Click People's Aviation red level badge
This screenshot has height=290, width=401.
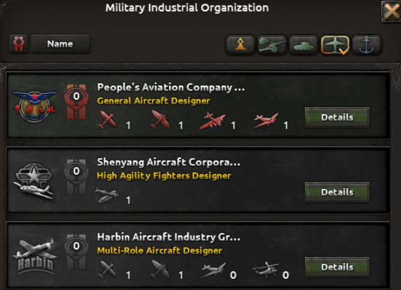coord(76,106)
